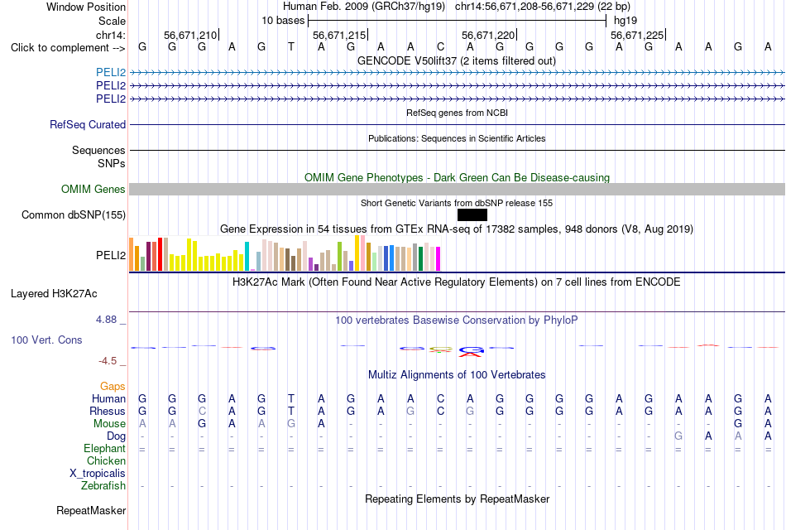This screenshot has height=530, width=786.
Task: Open 'Multiz Alignments of 100 Vertebrates' title
Action: (x=457, y=375)
